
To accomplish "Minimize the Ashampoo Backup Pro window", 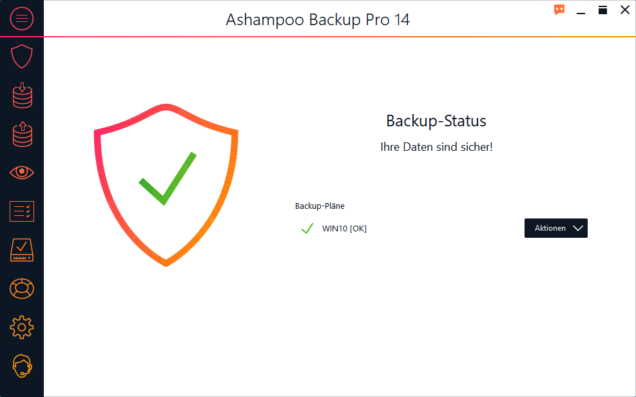I will [581, 10].
